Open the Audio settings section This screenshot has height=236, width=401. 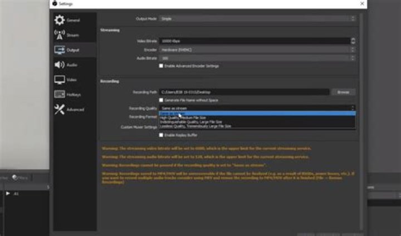tap(75, 65)
